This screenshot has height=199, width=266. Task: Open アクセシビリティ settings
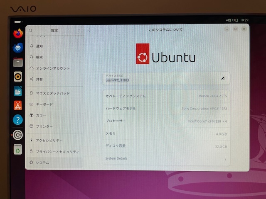[x=54, y=141]
